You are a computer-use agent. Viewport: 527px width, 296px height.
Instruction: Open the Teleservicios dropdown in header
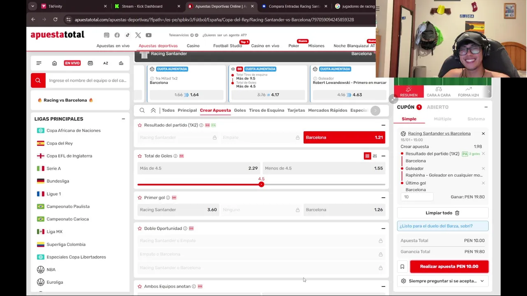pos(184,35)
